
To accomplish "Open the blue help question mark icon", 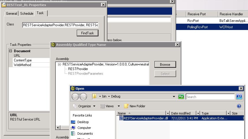I will click(x=239, y=106).
